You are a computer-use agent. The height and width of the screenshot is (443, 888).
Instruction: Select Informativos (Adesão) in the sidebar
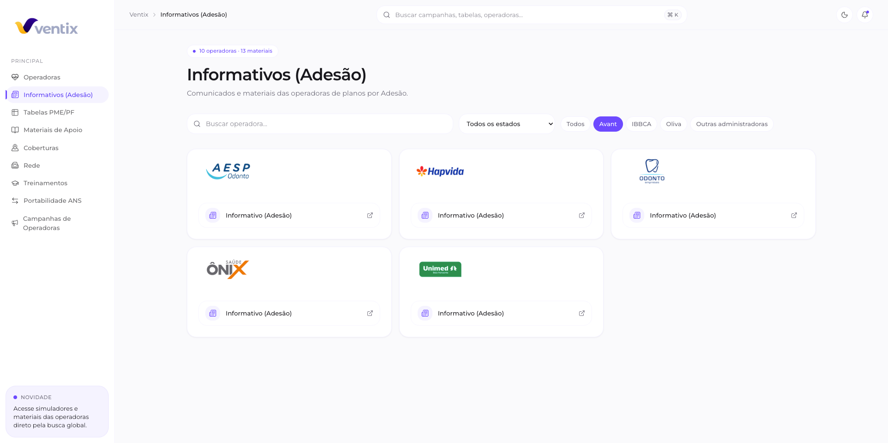(57, 95)
